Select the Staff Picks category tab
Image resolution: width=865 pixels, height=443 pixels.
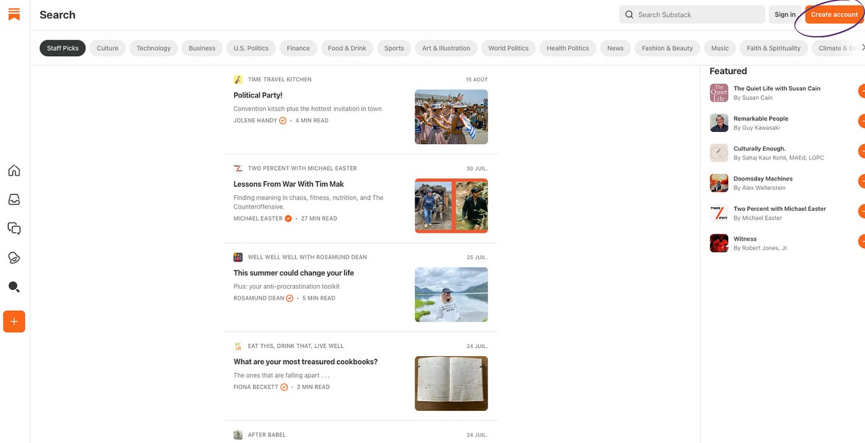tap(62, 48)
